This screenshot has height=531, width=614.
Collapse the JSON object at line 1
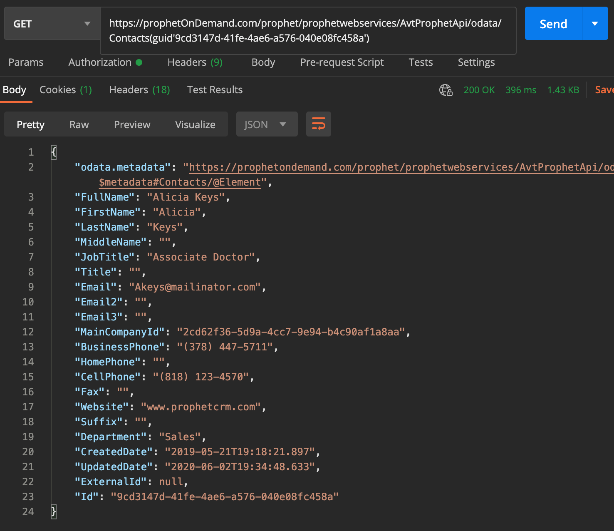pyautogui.click(x=54, y=152)
